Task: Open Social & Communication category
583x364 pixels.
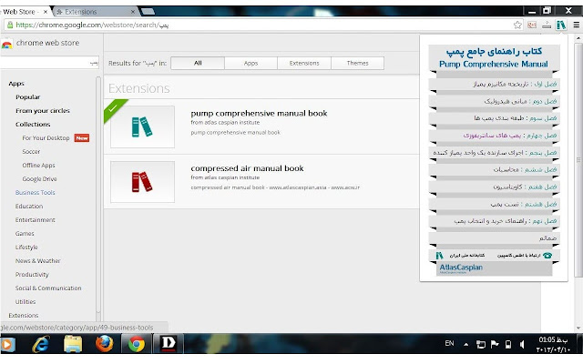Action: [x=48, y=288]
